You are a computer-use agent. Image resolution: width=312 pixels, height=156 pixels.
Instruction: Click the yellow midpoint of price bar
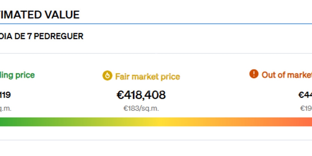(158, 122)
